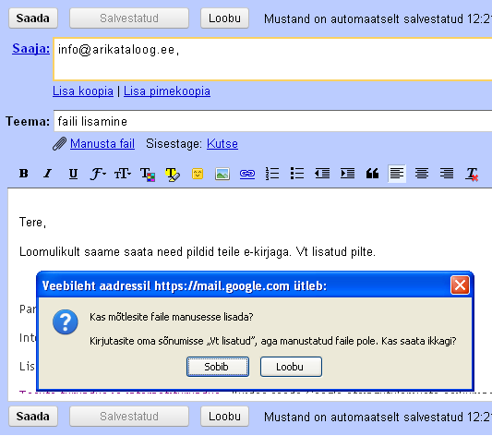Open the font family picker
Screen dimensions: 492x436
98,174
